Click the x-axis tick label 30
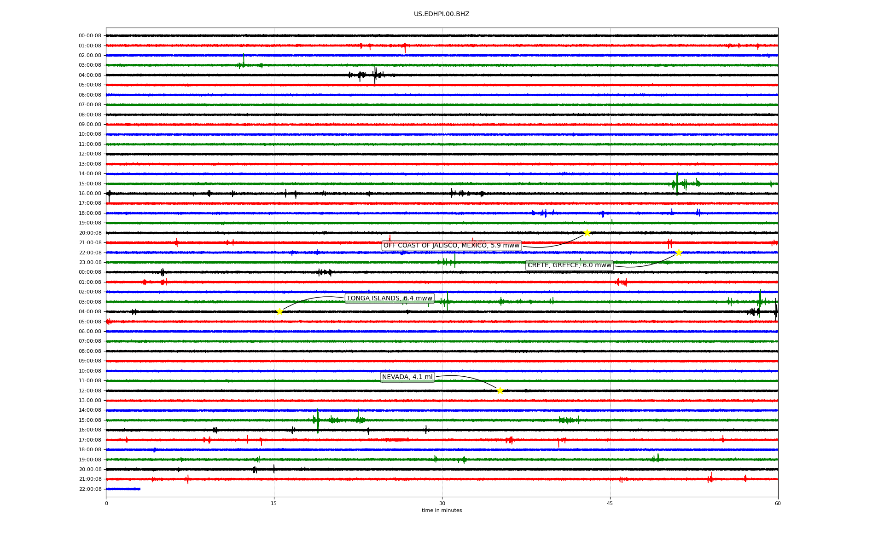The image size is (884, 552). point(442,503)
